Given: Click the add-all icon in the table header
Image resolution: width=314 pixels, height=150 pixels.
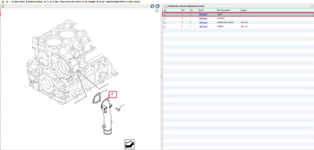Looking at the screenshot, I should pos(165,10).
